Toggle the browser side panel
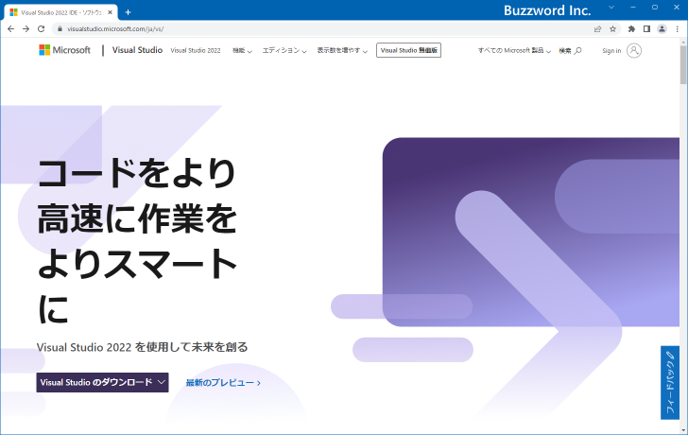Viewport: 688px width, 435px height. 646,29
